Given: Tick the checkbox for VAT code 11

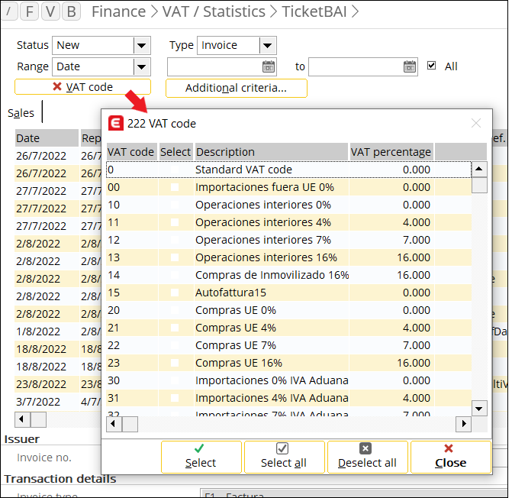Looking at the screenshot, I should pyautogui.click(x=175, y=222).
